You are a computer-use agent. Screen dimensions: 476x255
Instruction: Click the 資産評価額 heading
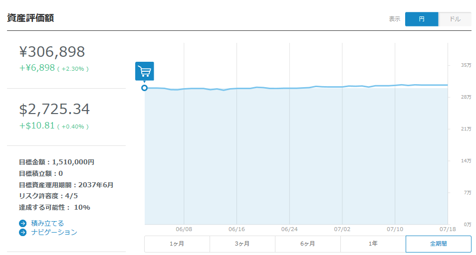(30, 18)
